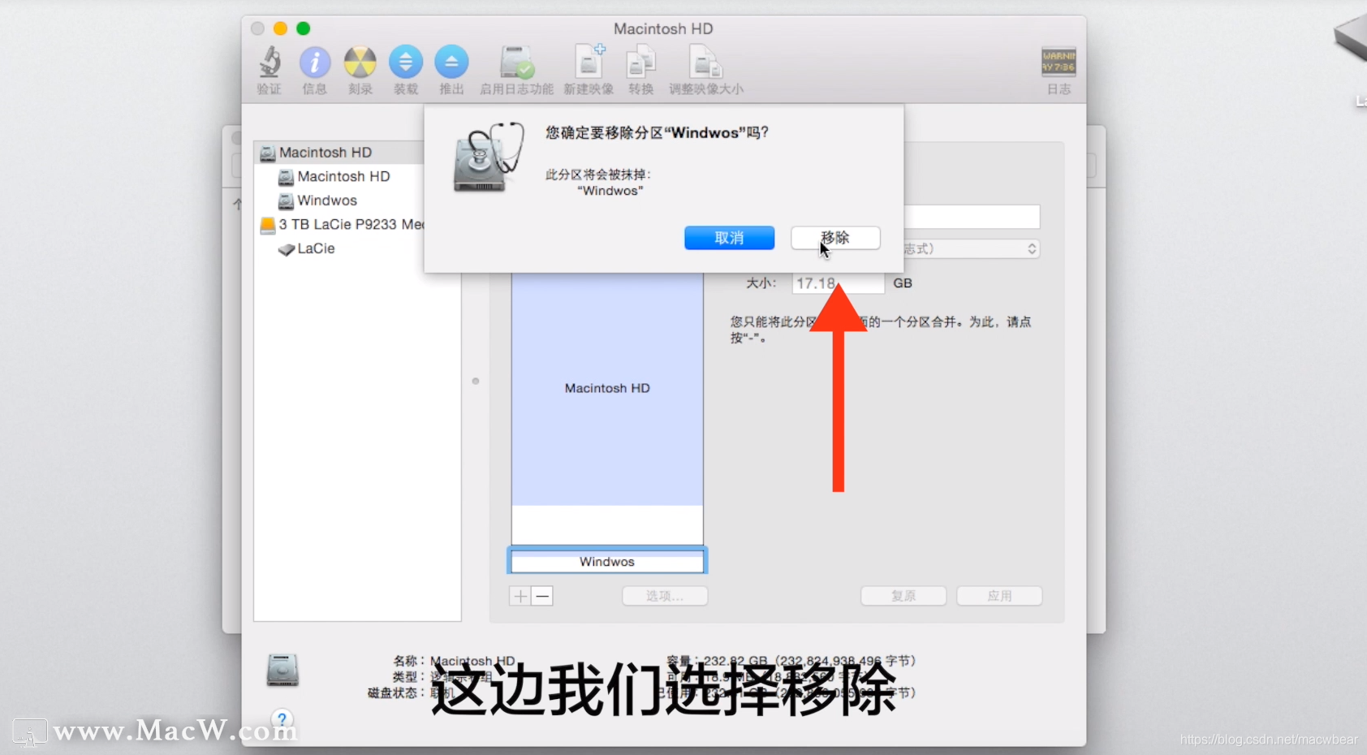Click New Image (新建映像) toolbar icon
Screen dimensions: 1367x755
tap(589, 63)
